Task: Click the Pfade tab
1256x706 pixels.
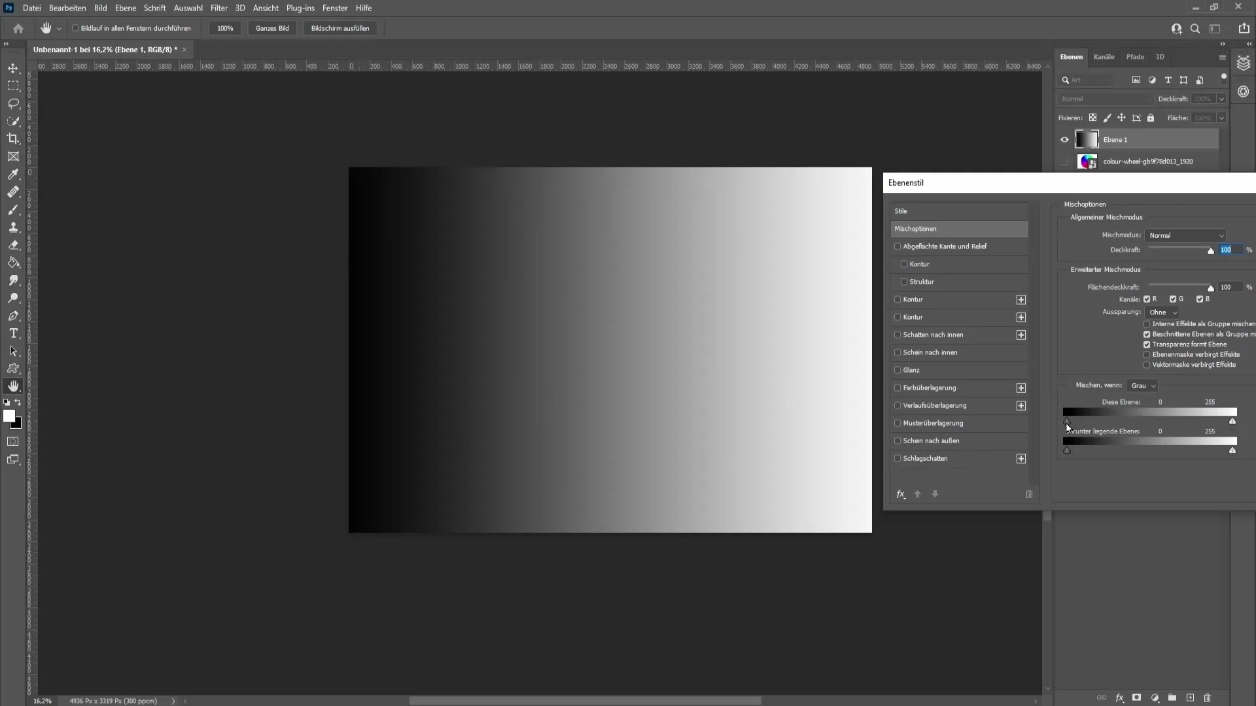Action: (x=1135, y=56)
